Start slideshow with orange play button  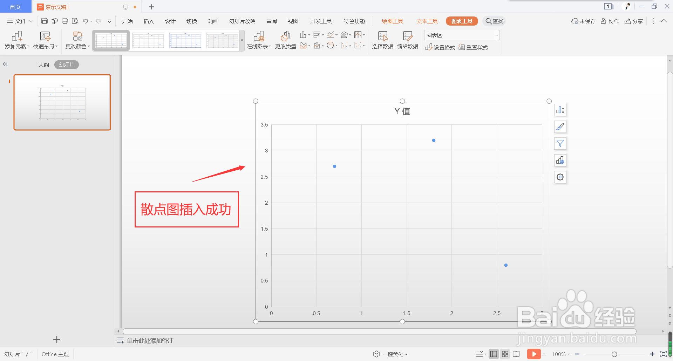[534, 354]
